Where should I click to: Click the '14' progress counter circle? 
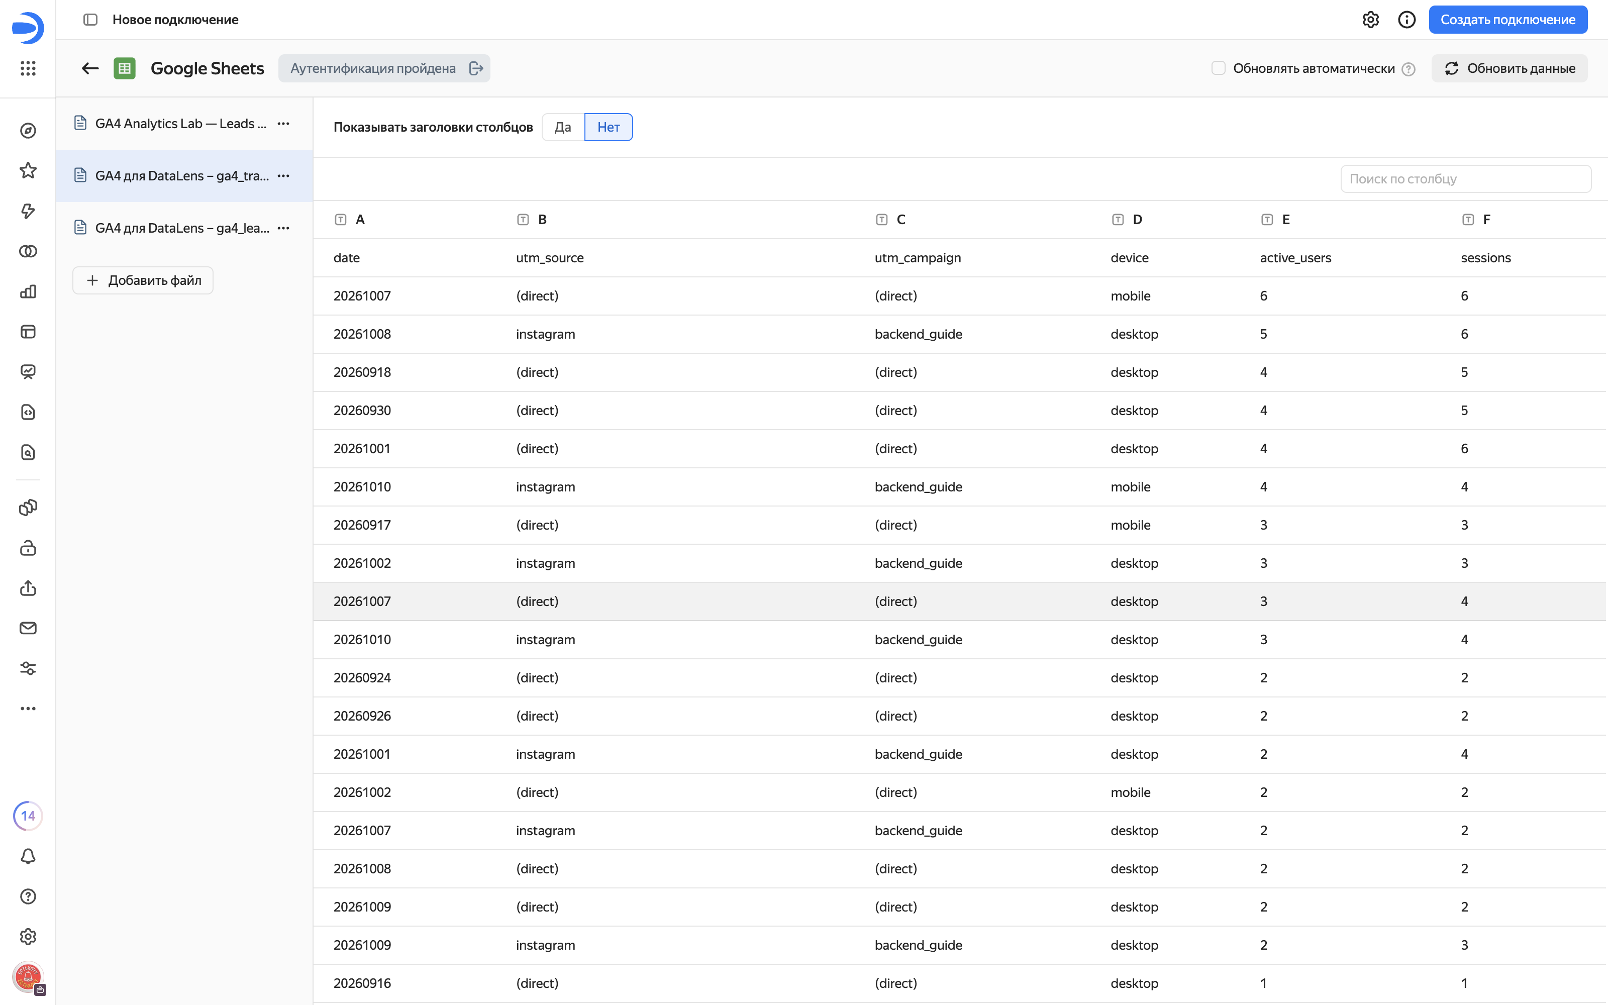point(28,816)
